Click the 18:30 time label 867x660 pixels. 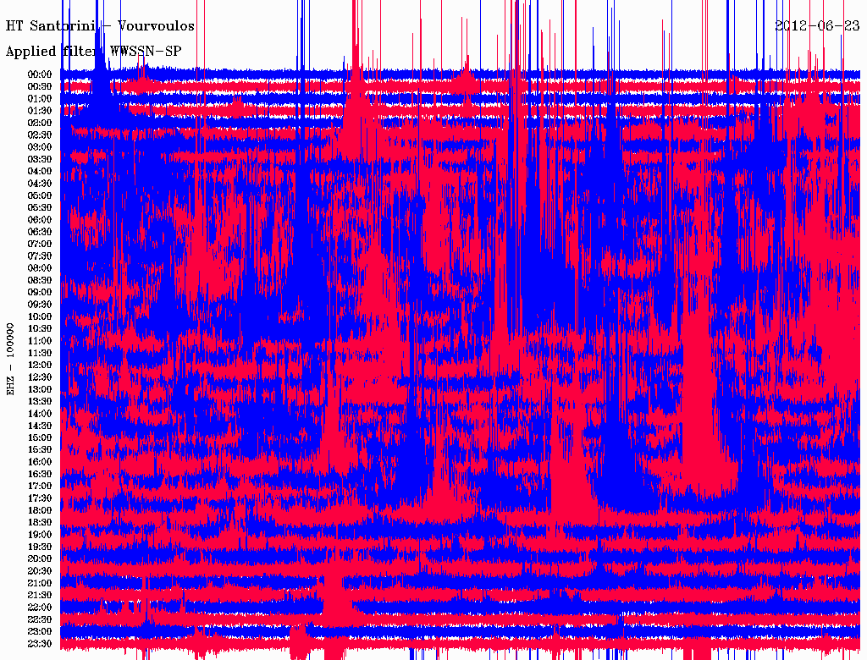(x=40, y=522)
